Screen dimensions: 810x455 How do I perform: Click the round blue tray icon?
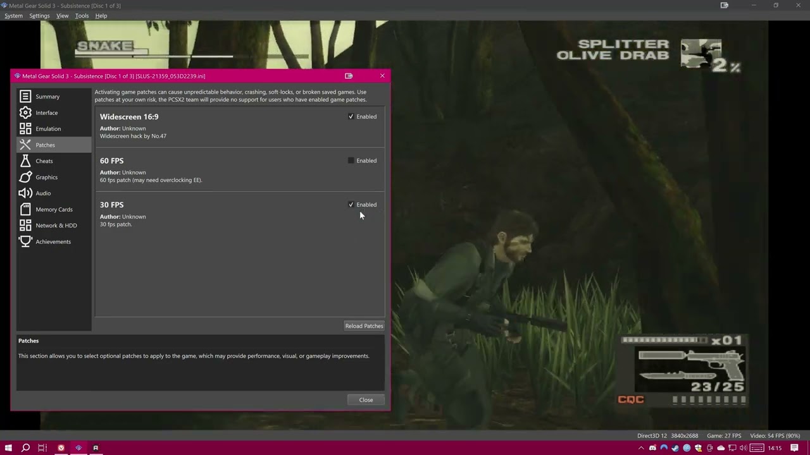[687, 448]
